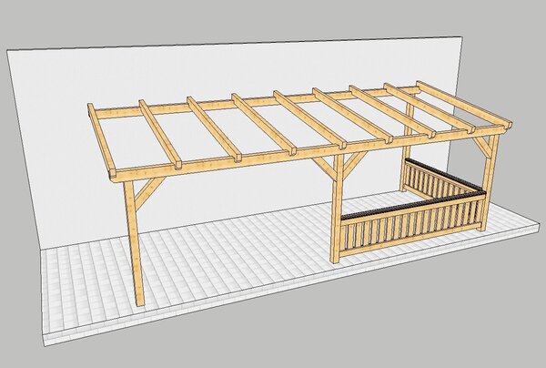Select the rightmost roof rafter
Viewport: 546px width, 368px height.
click(464, 104)
